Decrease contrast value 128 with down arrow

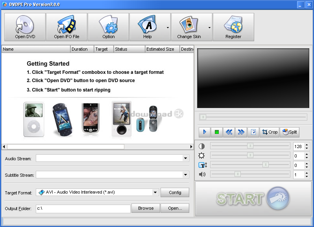click(307, 148)
